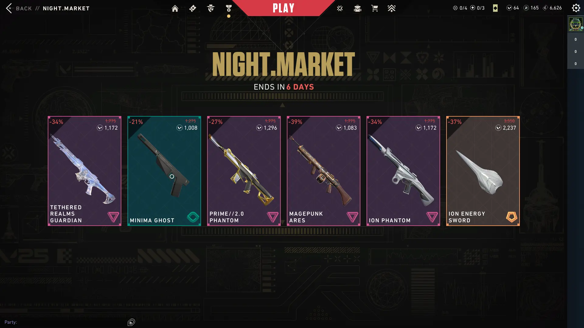
Task: Click the PLAY tab
Action: (x=283, y=8)
